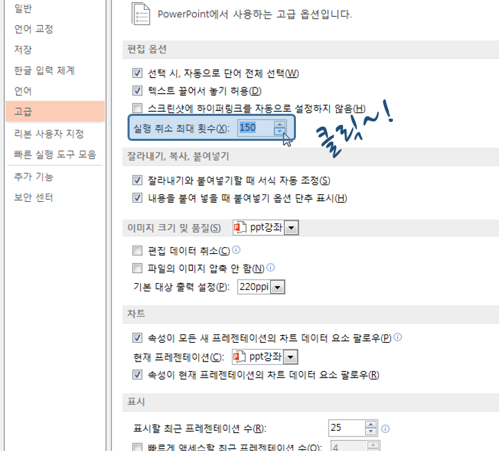
Task: Click info icon beside 편집 데이터 취소
Action: click(x=236, y=250)
